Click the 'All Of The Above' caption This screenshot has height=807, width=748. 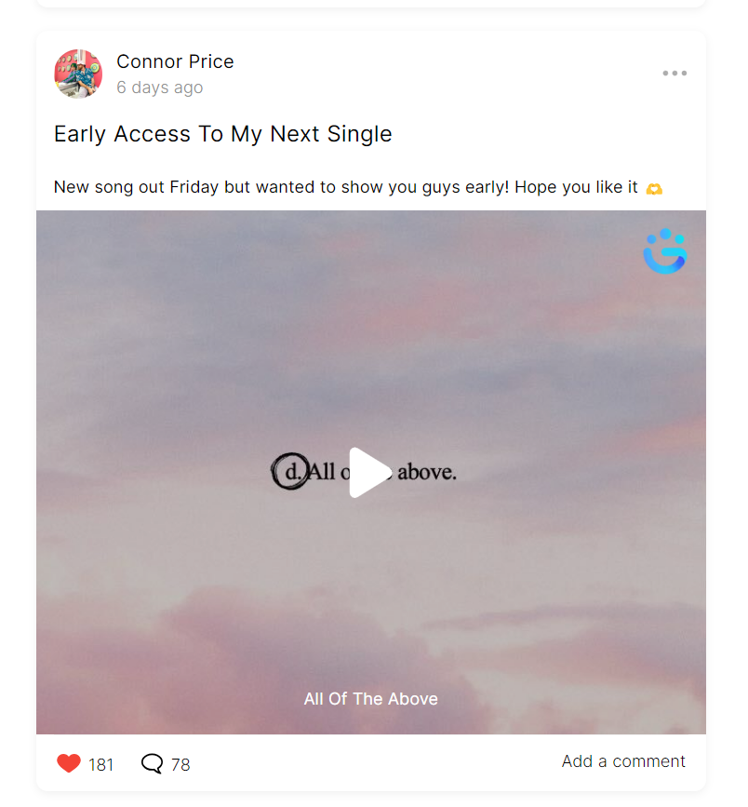[370, 699]
